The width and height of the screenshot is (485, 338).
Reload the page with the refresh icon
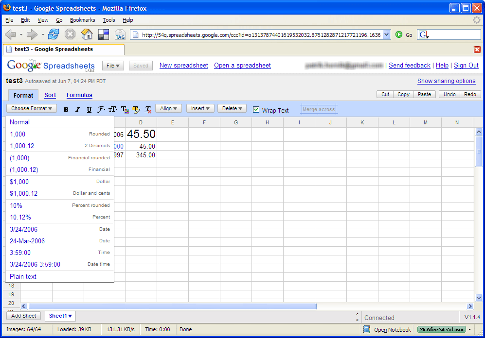click(x=54, y=34)
